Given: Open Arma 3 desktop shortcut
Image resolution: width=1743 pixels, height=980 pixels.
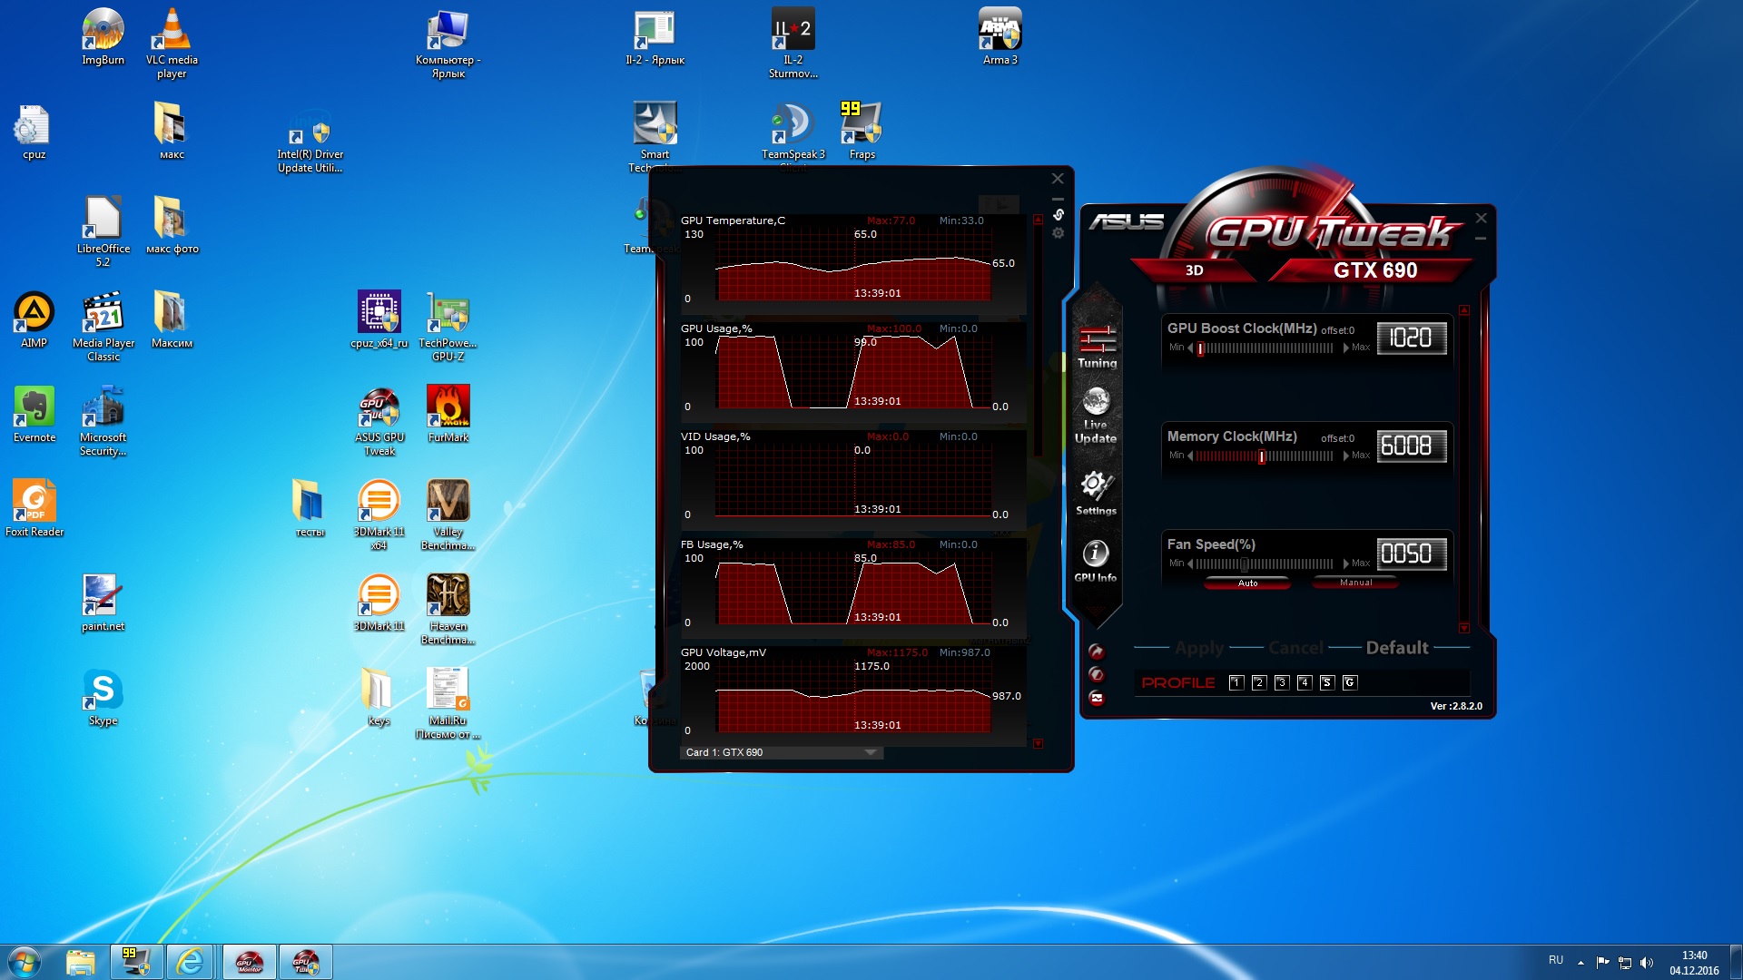Looking at the screenshot, I should (x=1000, y=36).
